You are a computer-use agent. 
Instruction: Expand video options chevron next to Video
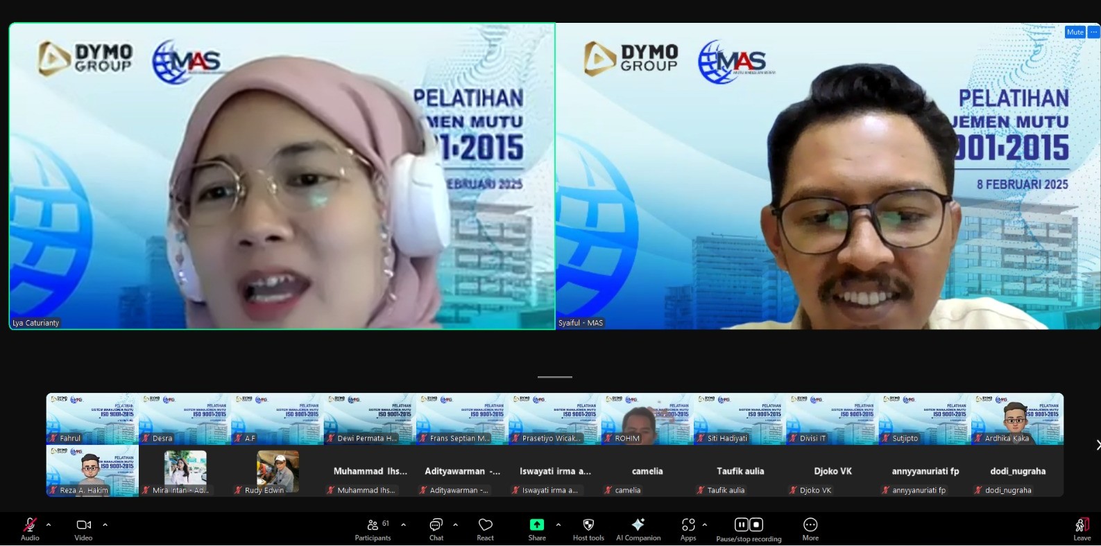[x=105, y=525]
